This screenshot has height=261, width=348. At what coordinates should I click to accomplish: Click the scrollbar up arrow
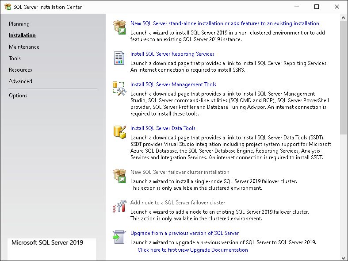coord(343,18)
